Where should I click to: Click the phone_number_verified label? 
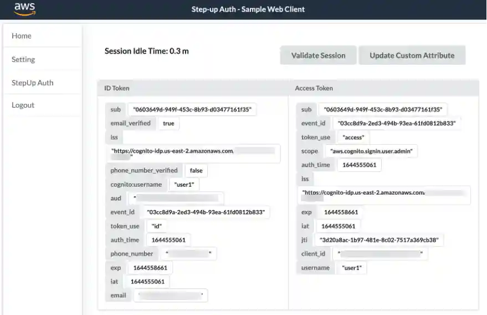click(x=144, y=170)
